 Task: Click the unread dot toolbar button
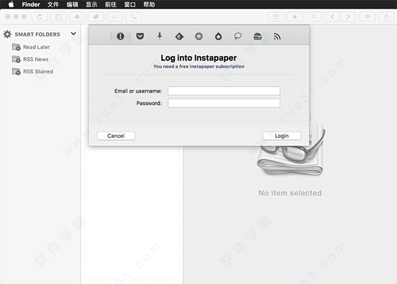click(x=77, y=17)
